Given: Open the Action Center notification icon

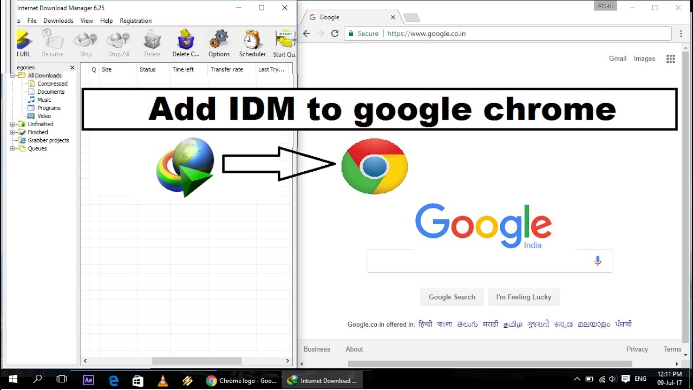Looking at the screenshot, I should 626,379.
